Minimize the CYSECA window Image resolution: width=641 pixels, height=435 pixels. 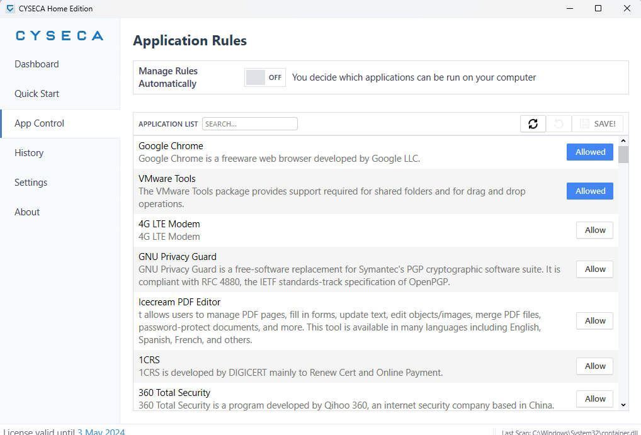[x=569, y=9]
